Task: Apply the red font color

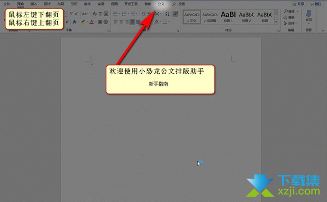Action: click(x=92, y=22)
